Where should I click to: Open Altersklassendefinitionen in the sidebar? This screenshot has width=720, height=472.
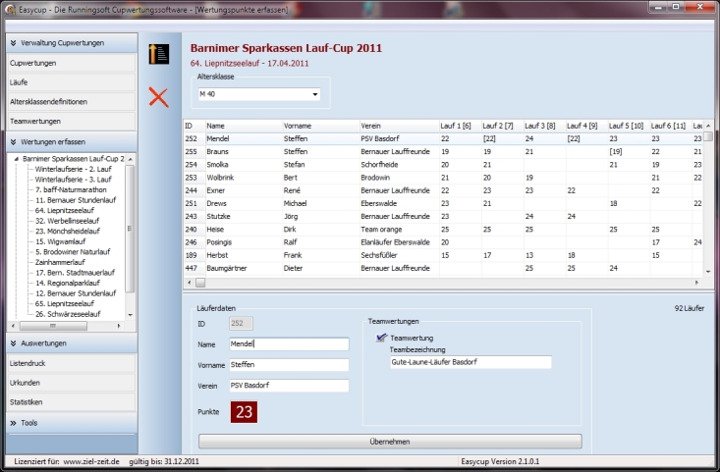(x=48, y=102)
